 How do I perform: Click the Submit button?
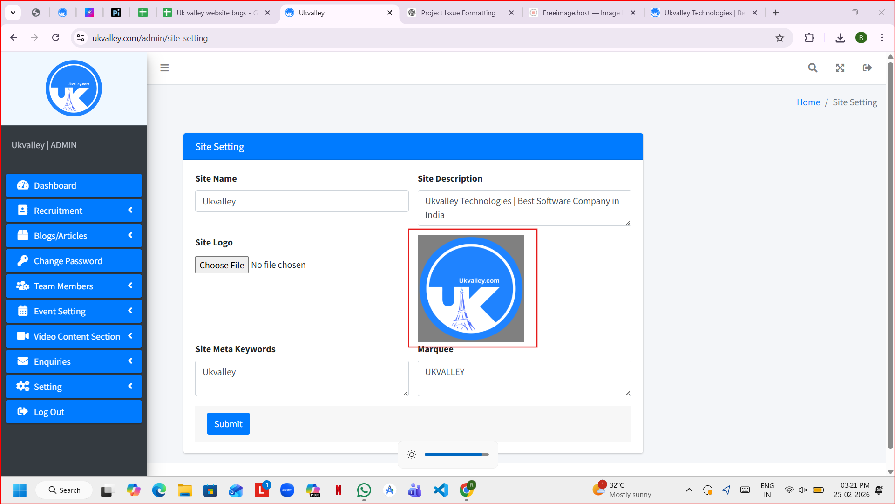228,424
